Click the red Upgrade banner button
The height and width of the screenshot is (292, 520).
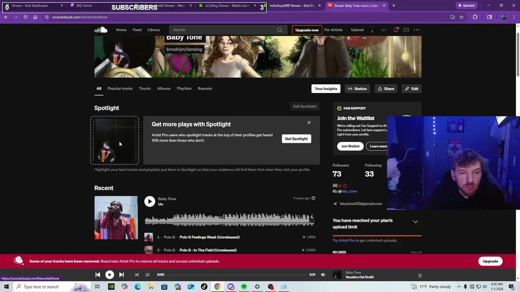coord(490,261)
